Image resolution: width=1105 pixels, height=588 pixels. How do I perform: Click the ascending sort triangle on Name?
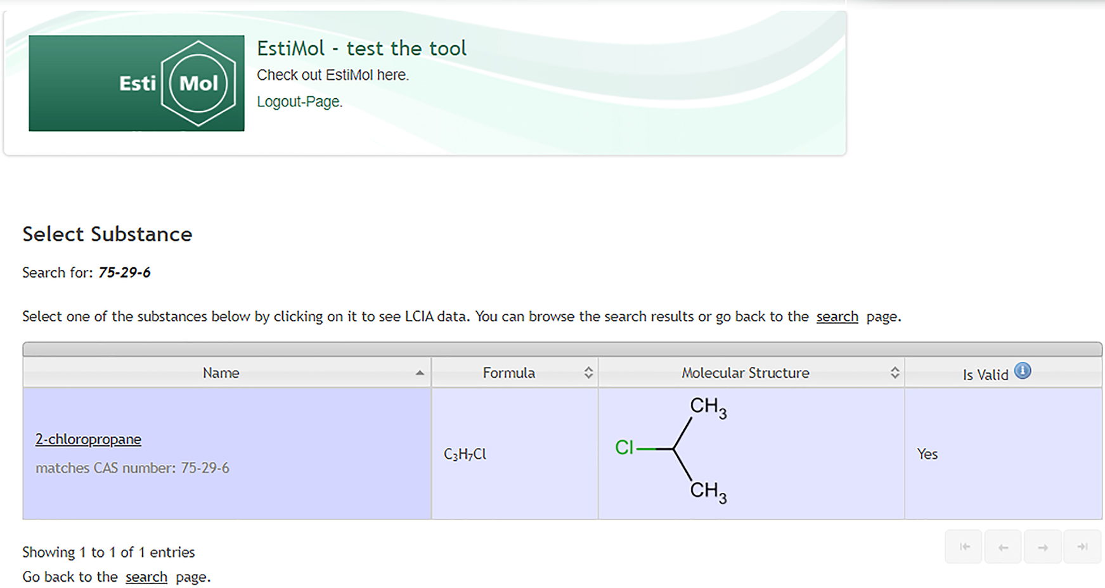pos(420,373)
